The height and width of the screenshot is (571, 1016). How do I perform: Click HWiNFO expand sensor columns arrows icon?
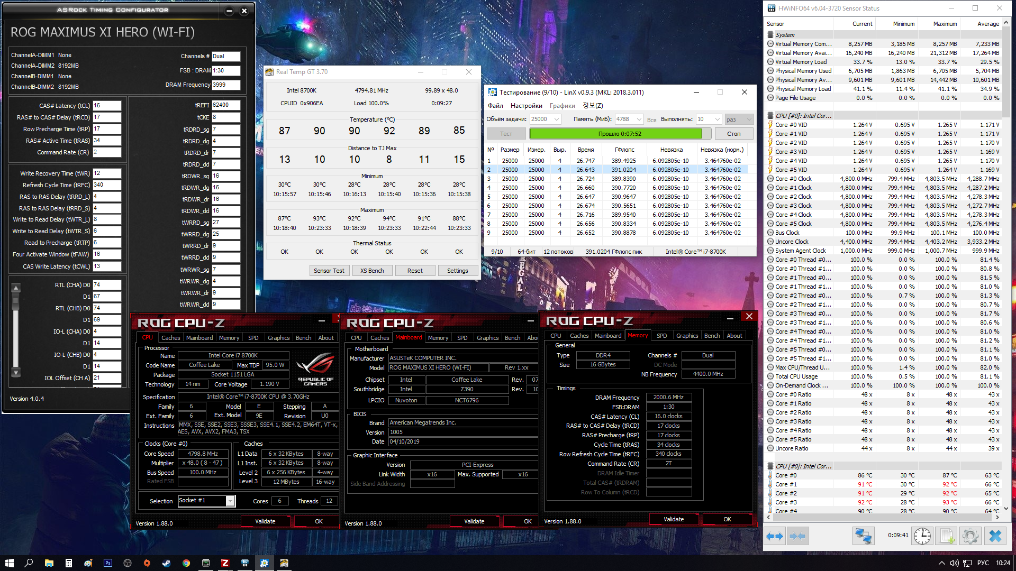(775, 536)
